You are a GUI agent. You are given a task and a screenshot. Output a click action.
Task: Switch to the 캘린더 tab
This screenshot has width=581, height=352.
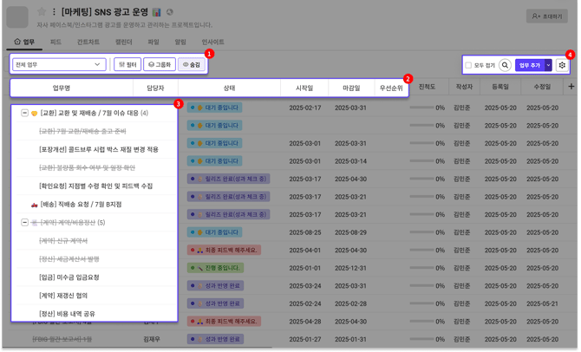point(123,42)
